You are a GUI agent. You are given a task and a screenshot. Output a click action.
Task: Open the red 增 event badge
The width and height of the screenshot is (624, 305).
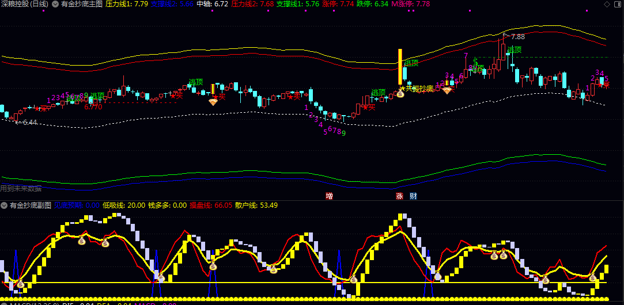[x=329, y=196]
